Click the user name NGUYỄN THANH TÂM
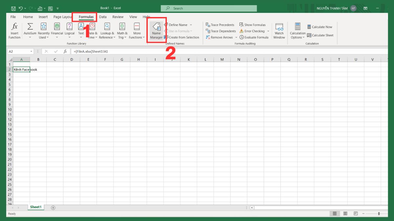Image resolution: width=394 pixels, height=221 pixels. coord(332,9)
